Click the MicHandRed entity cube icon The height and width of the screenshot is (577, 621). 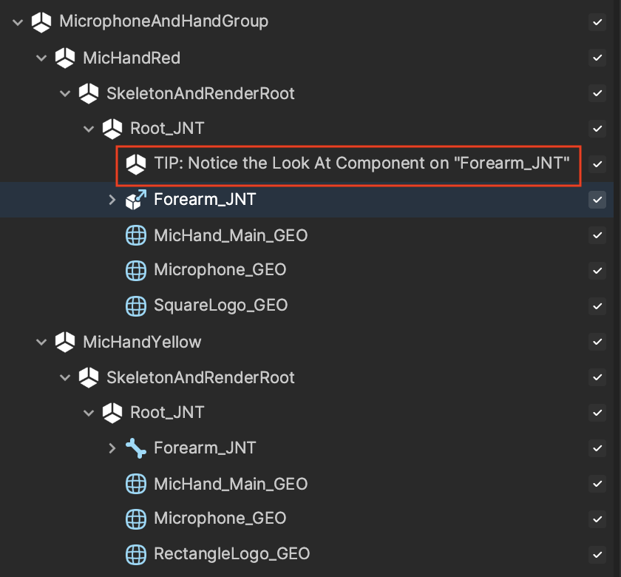point(65,58)
